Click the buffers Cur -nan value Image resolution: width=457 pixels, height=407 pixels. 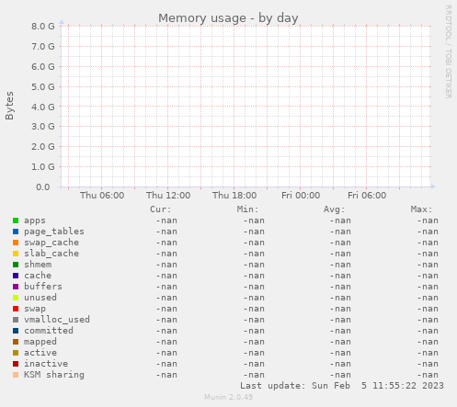166,287
